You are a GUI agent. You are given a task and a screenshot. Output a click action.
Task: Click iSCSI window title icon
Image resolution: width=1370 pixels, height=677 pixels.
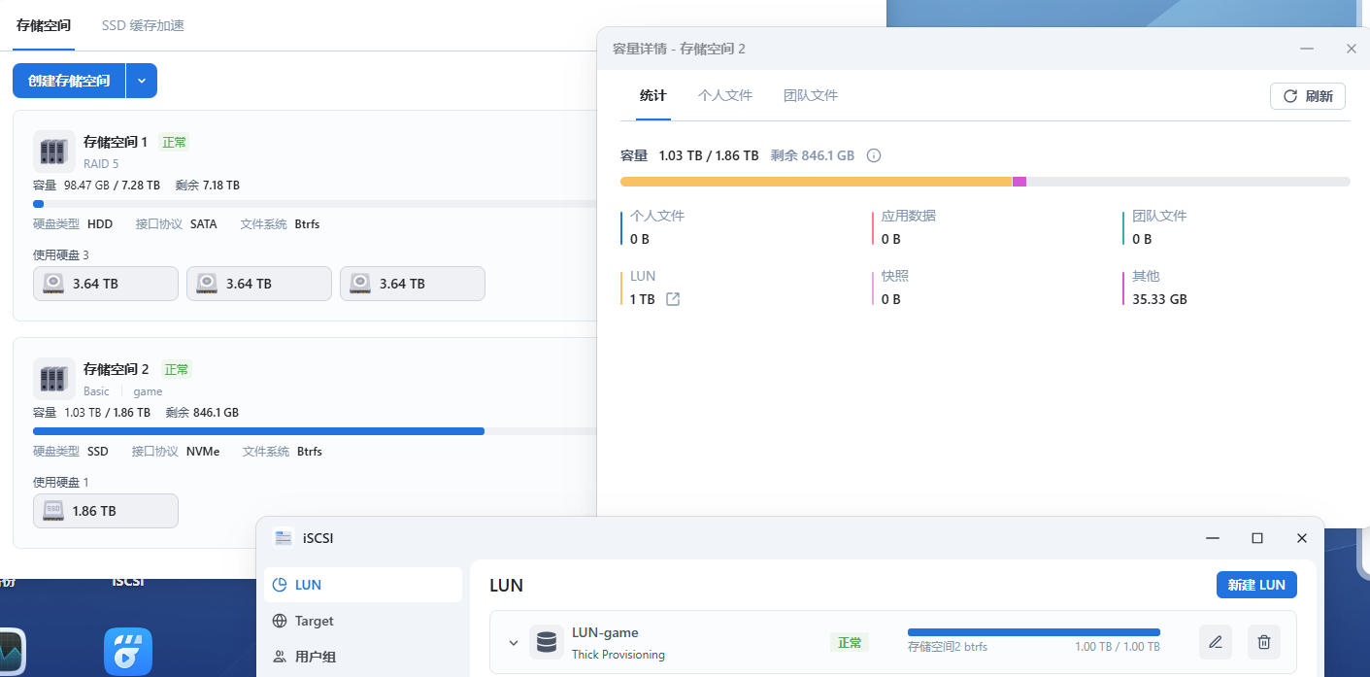pyautogui.click(x=284, y=538)
